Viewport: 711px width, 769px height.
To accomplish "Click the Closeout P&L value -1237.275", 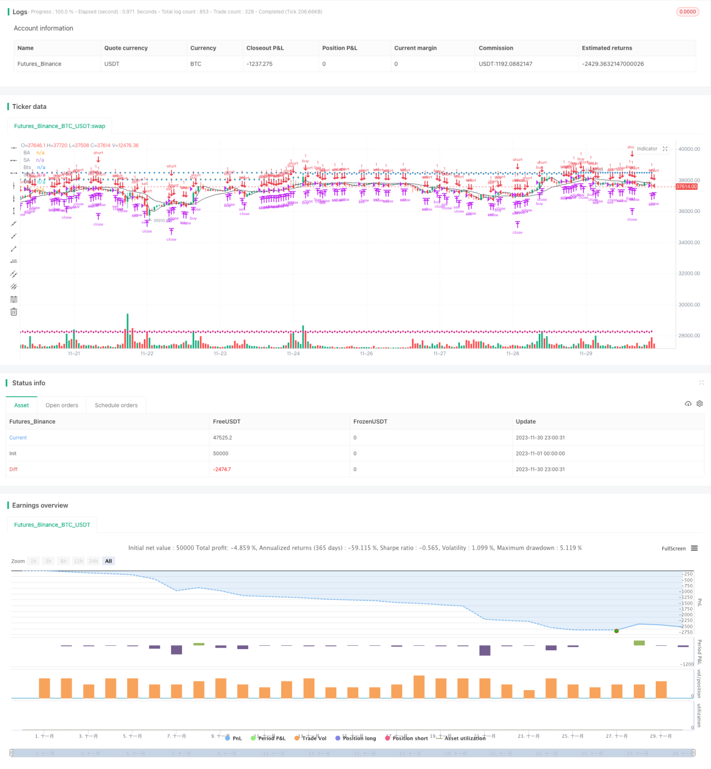I will click(x=259, y=64).
